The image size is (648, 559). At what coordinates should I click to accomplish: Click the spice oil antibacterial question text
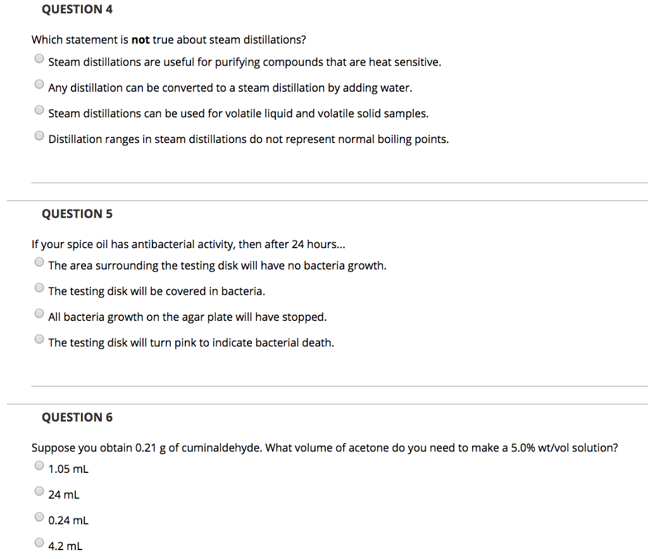pyautogui.click(x=188, y=244)
